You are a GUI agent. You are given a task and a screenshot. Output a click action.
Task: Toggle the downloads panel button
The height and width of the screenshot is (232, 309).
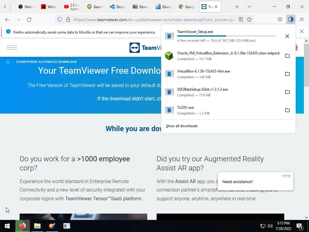291,19
